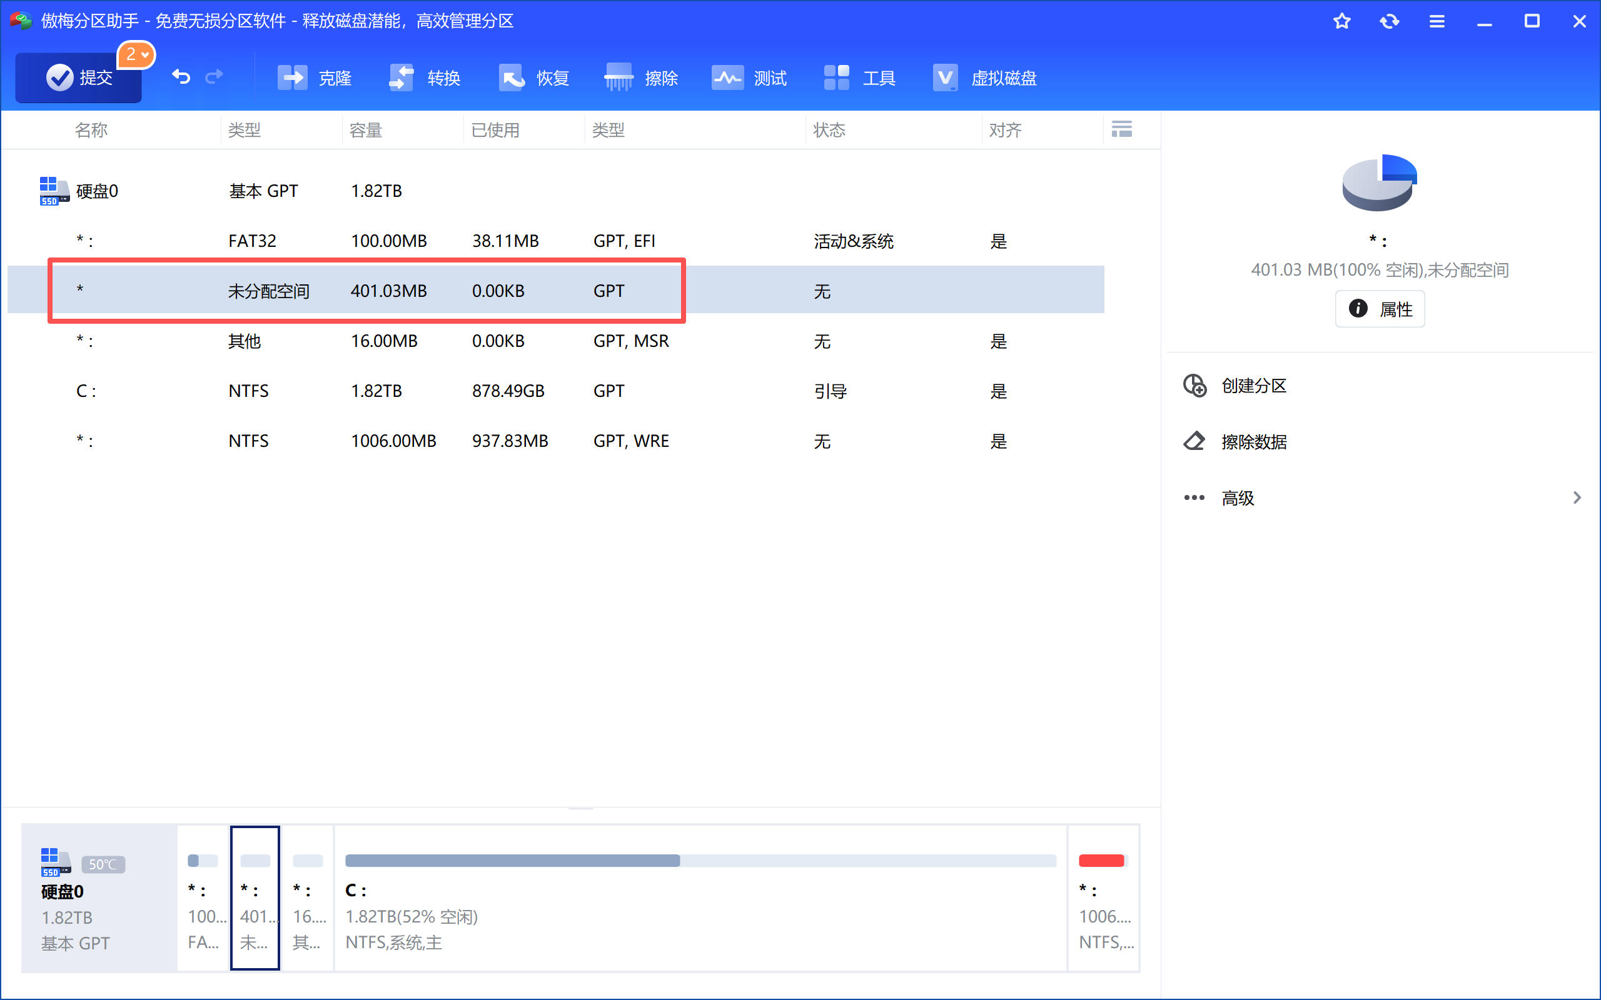Open the 虚拟磁盘 (Virtual Disk) menu

[x=984, y=78]
